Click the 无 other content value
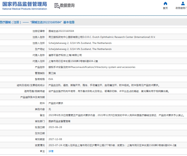 point(50,109)
